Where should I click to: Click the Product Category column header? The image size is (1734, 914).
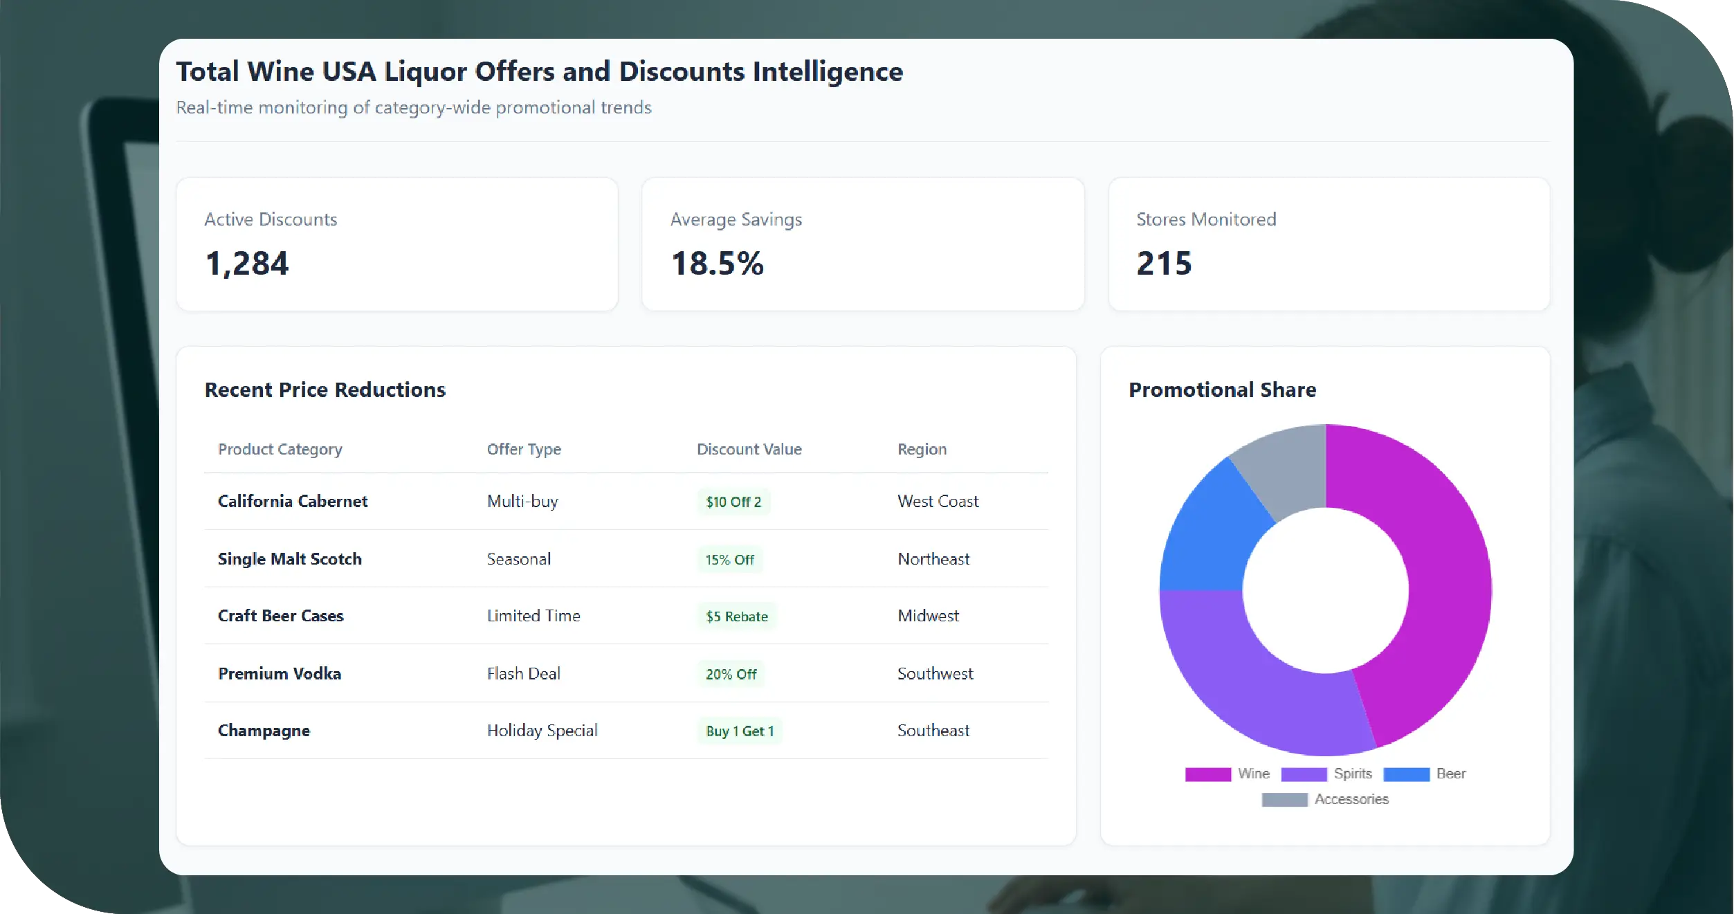pos(280,449)
